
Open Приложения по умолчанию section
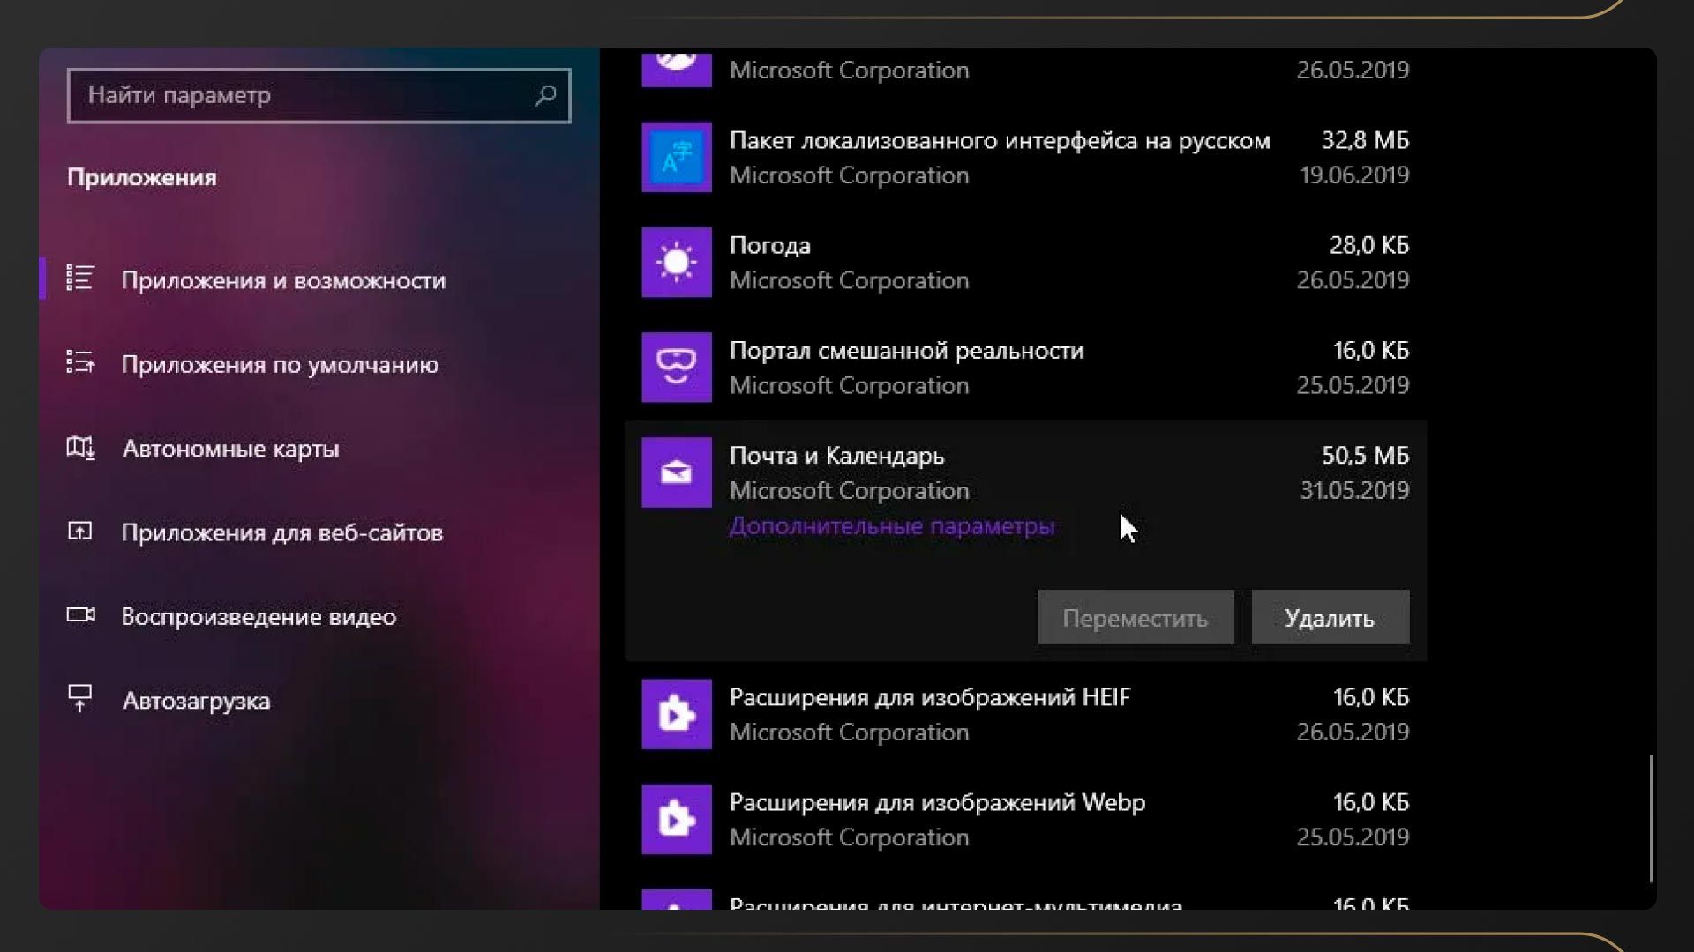click(279, 364)
